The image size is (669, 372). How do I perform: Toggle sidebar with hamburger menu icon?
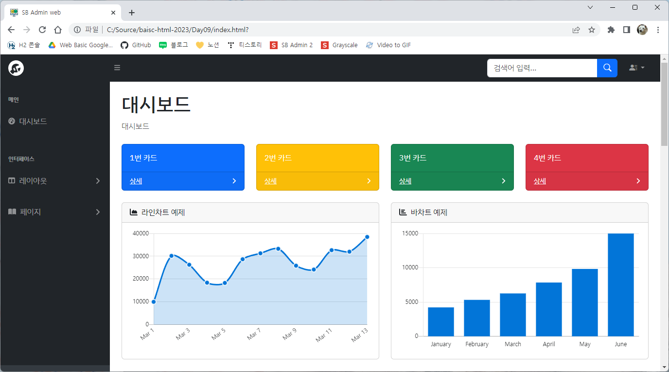(117, 68)
